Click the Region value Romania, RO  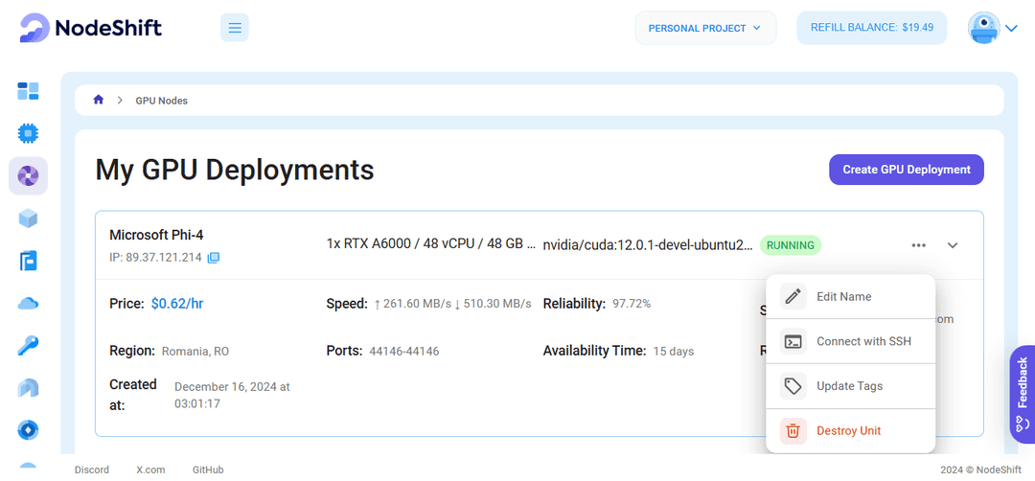coord(195,352)
